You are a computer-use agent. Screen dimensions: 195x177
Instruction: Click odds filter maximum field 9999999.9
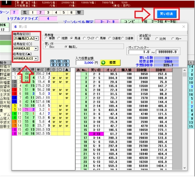(x=167, y=52)
